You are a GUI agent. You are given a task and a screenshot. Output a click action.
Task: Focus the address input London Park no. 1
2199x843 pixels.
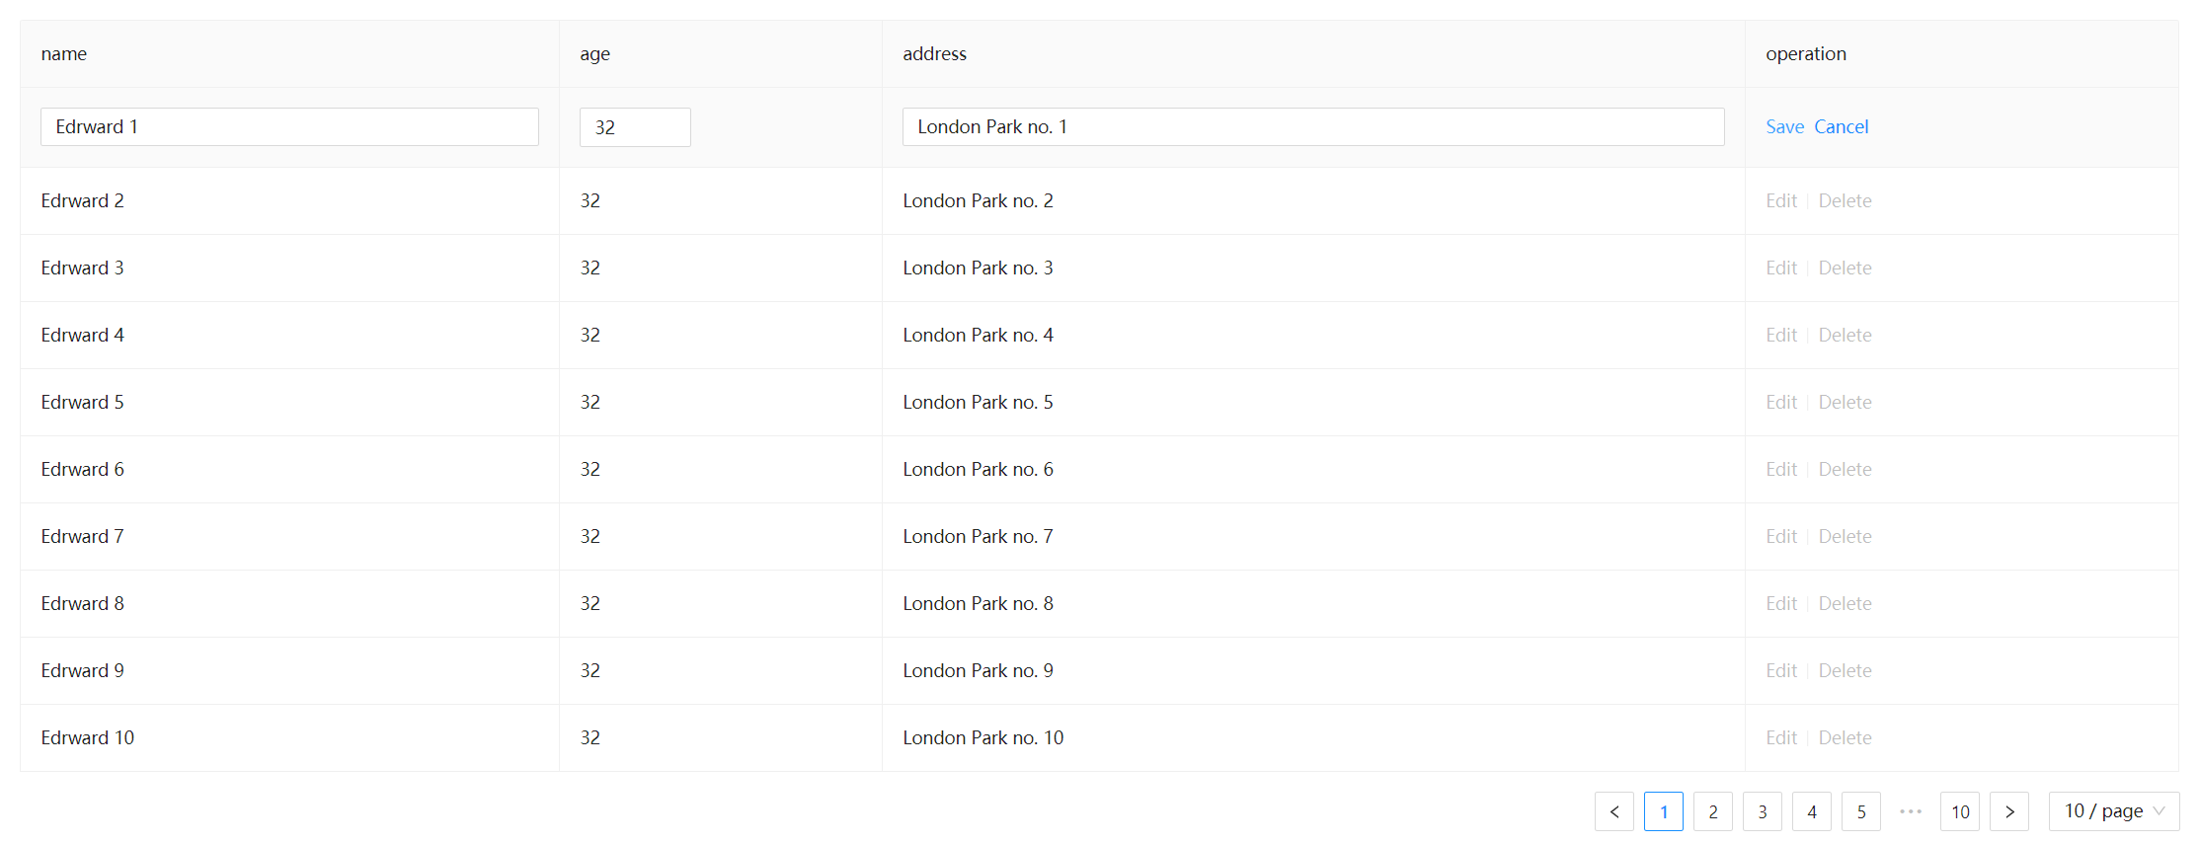(x=1313, y=127)
